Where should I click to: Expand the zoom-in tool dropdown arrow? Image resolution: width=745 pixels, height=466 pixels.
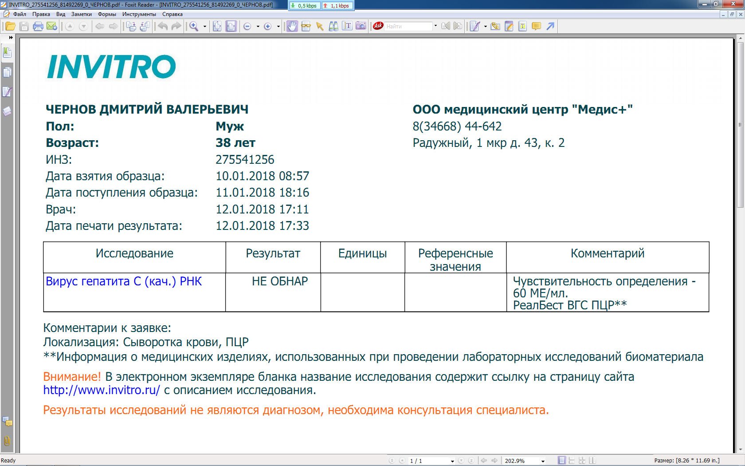(205, 27)
